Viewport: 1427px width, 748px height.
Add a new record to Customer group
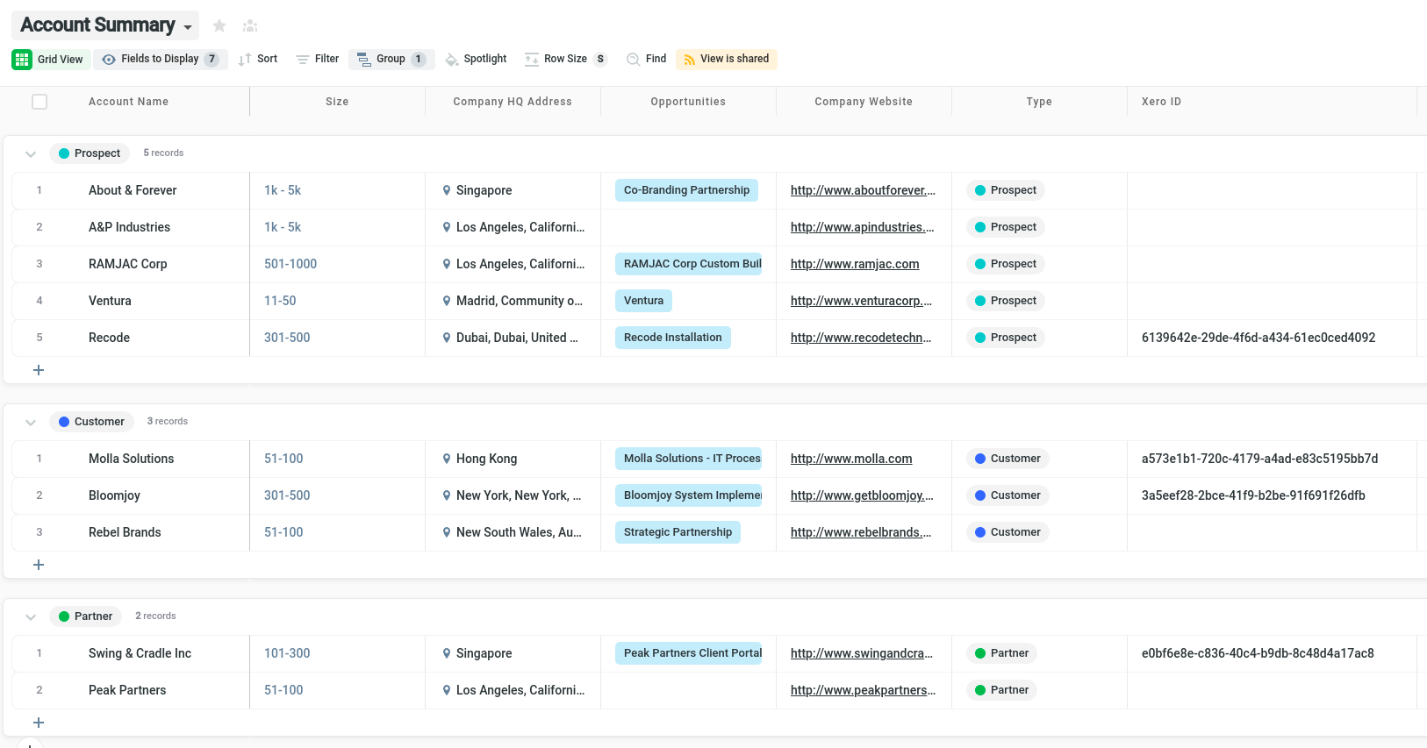pos(39,565)
